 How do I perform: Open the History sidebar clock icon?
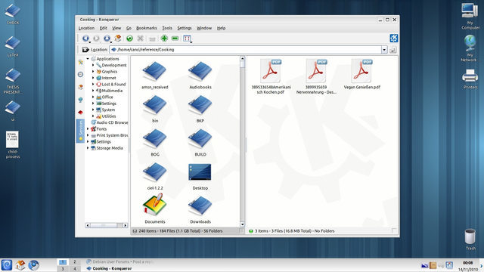pos(81,74)
